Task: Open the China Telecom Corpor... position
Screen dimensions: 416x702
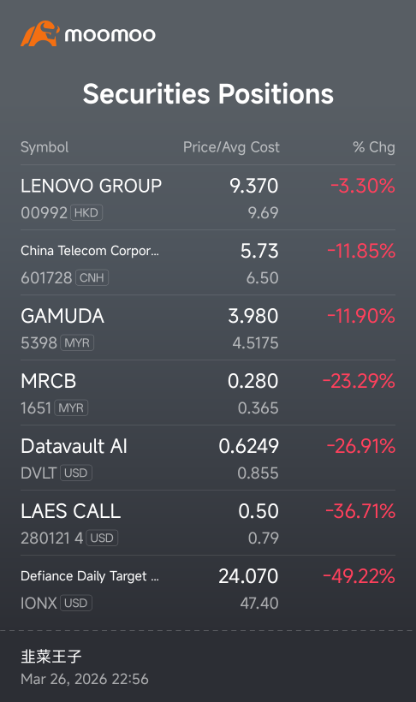Action: click(x=208, y=263)
